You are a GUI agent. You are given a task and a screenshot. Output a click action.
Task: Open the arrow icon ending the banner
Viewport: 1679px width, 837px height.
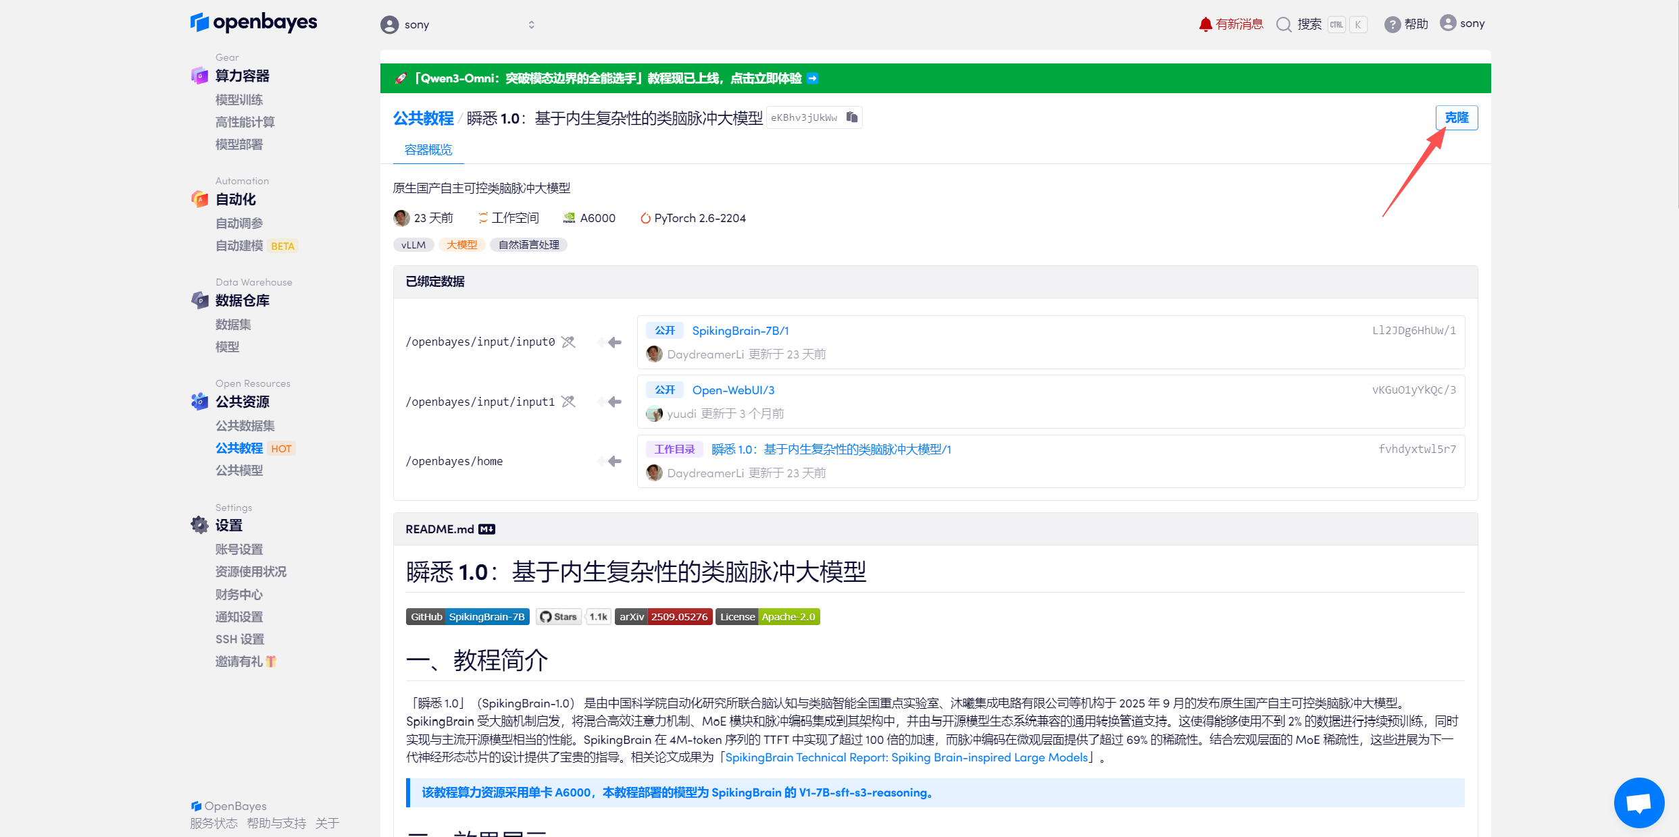(813, 78)
